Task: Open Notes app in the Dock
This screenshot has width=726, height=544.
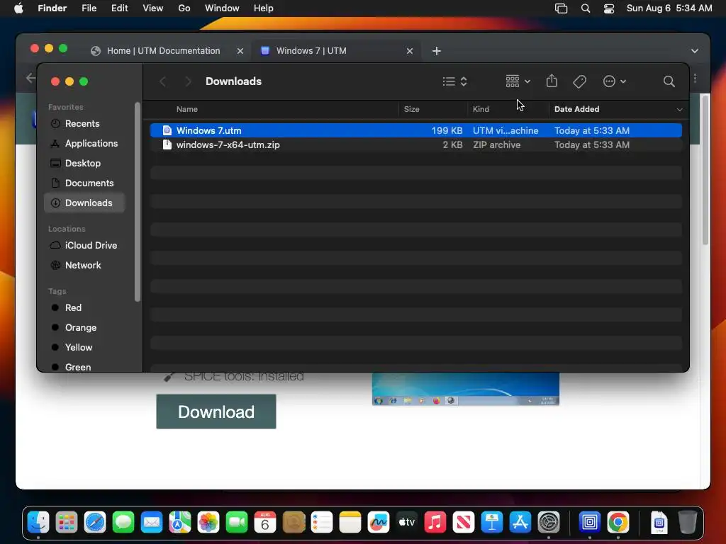Action: 350,523
